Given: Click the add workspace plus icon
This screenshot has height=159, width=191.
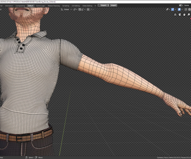Looking at the screenshot, I should coord(95,6).
